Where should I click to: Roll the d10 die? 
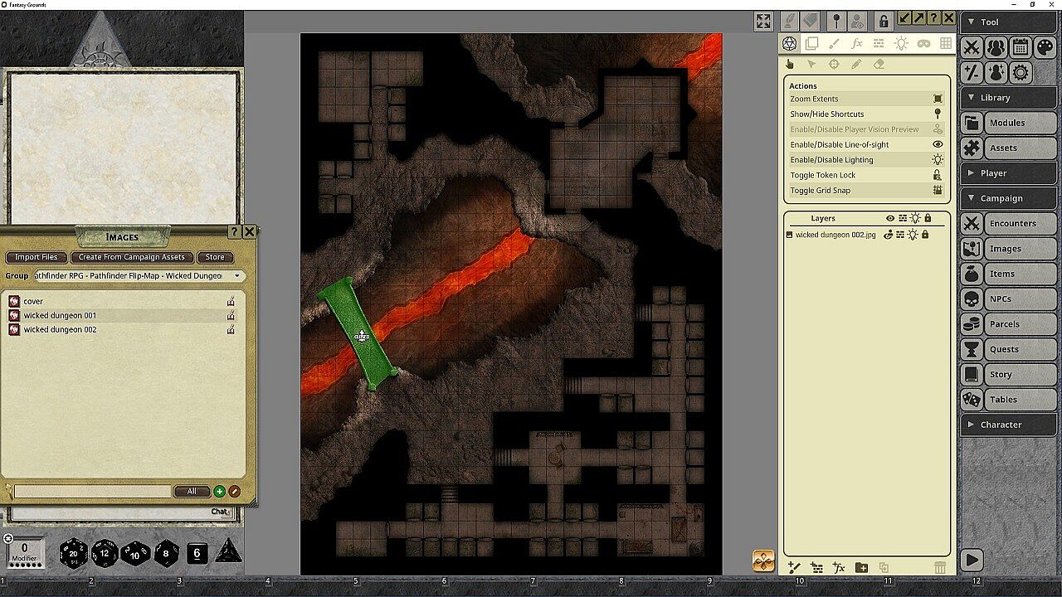(135, 553)
